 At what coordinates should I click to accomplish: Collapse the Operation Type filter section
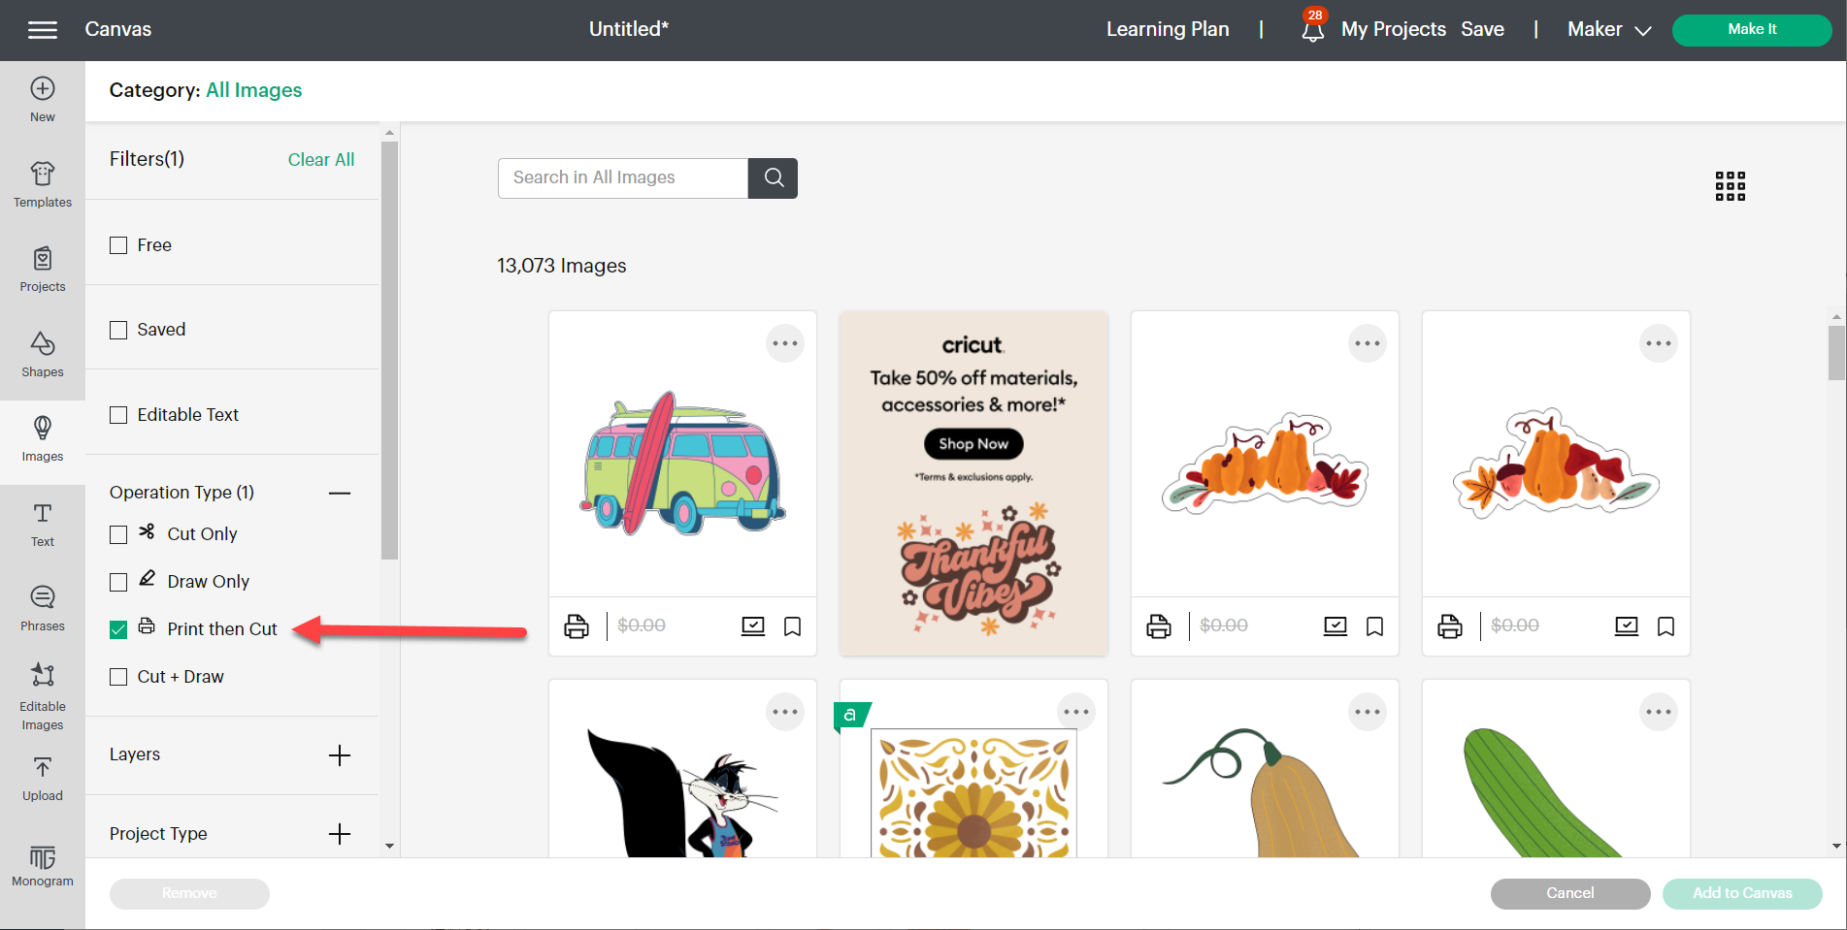coord(340,494)
